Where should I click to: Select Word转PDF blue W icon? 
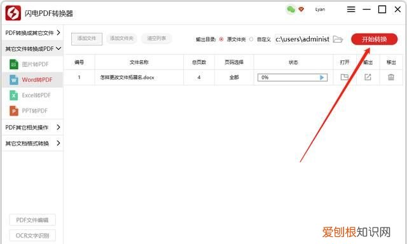click(x=14, y=80)
